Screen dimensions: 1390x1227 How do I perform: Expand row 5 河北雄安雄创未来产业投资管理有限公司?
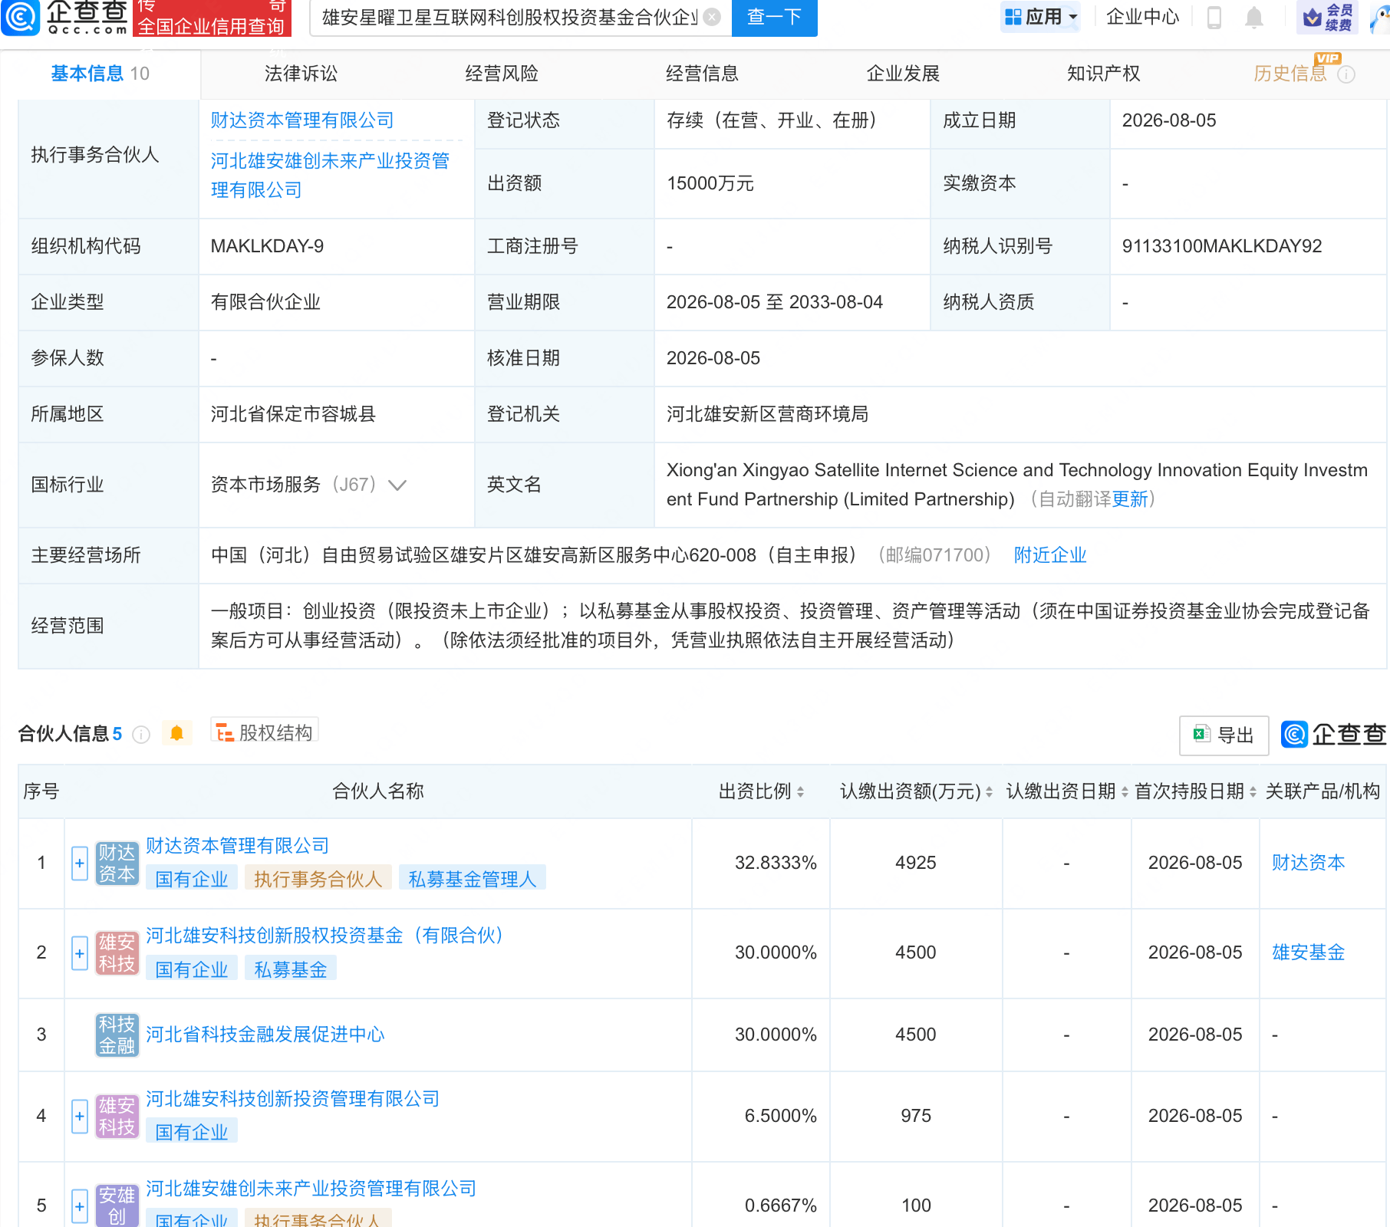coord(80,1206)
